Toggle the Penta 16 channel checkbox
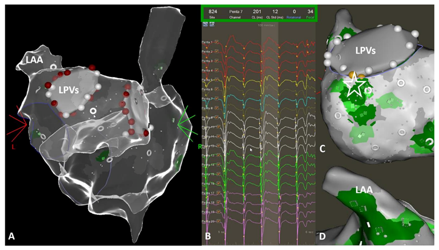Screen dimensions: 439x250 tap(218, 183)
